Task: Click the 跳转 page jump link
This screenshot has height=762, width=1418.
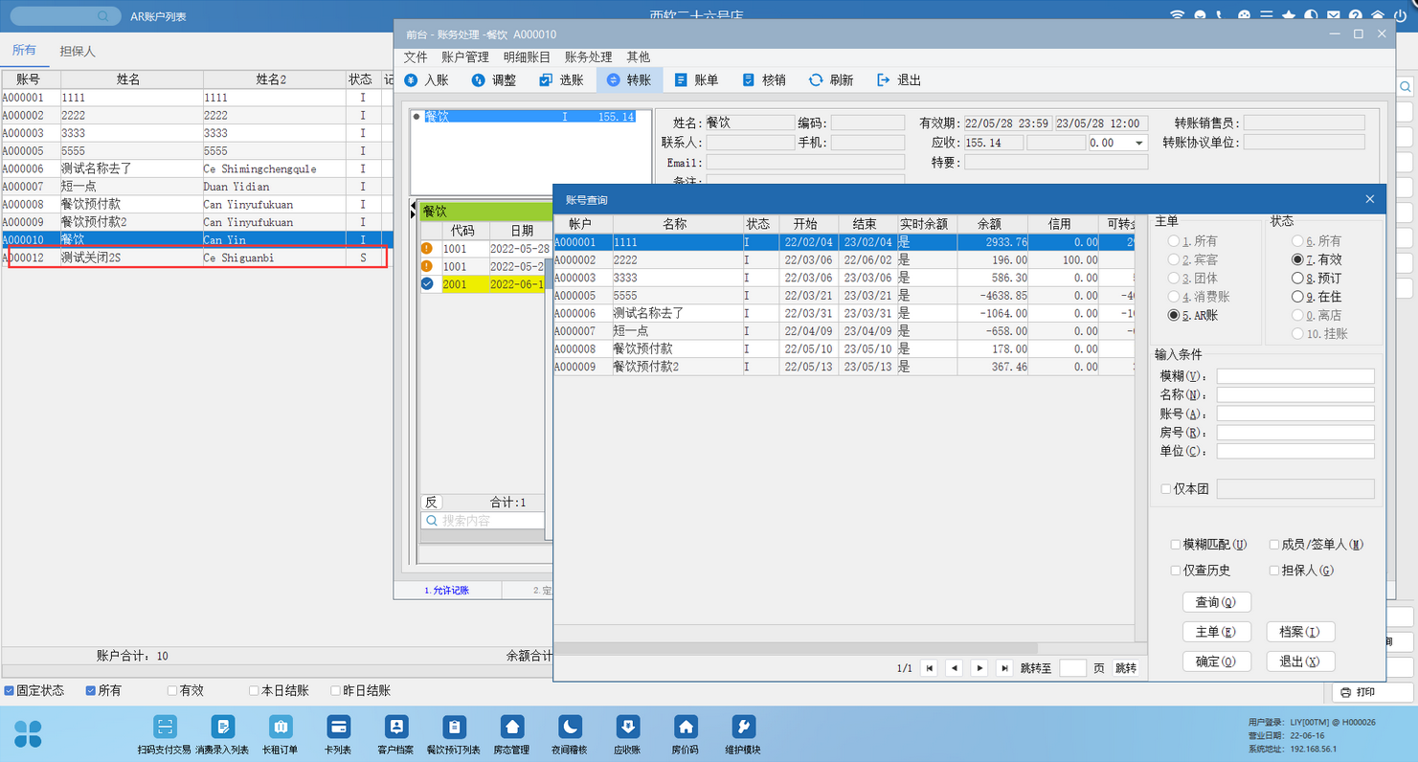Action: [1126, 668]
